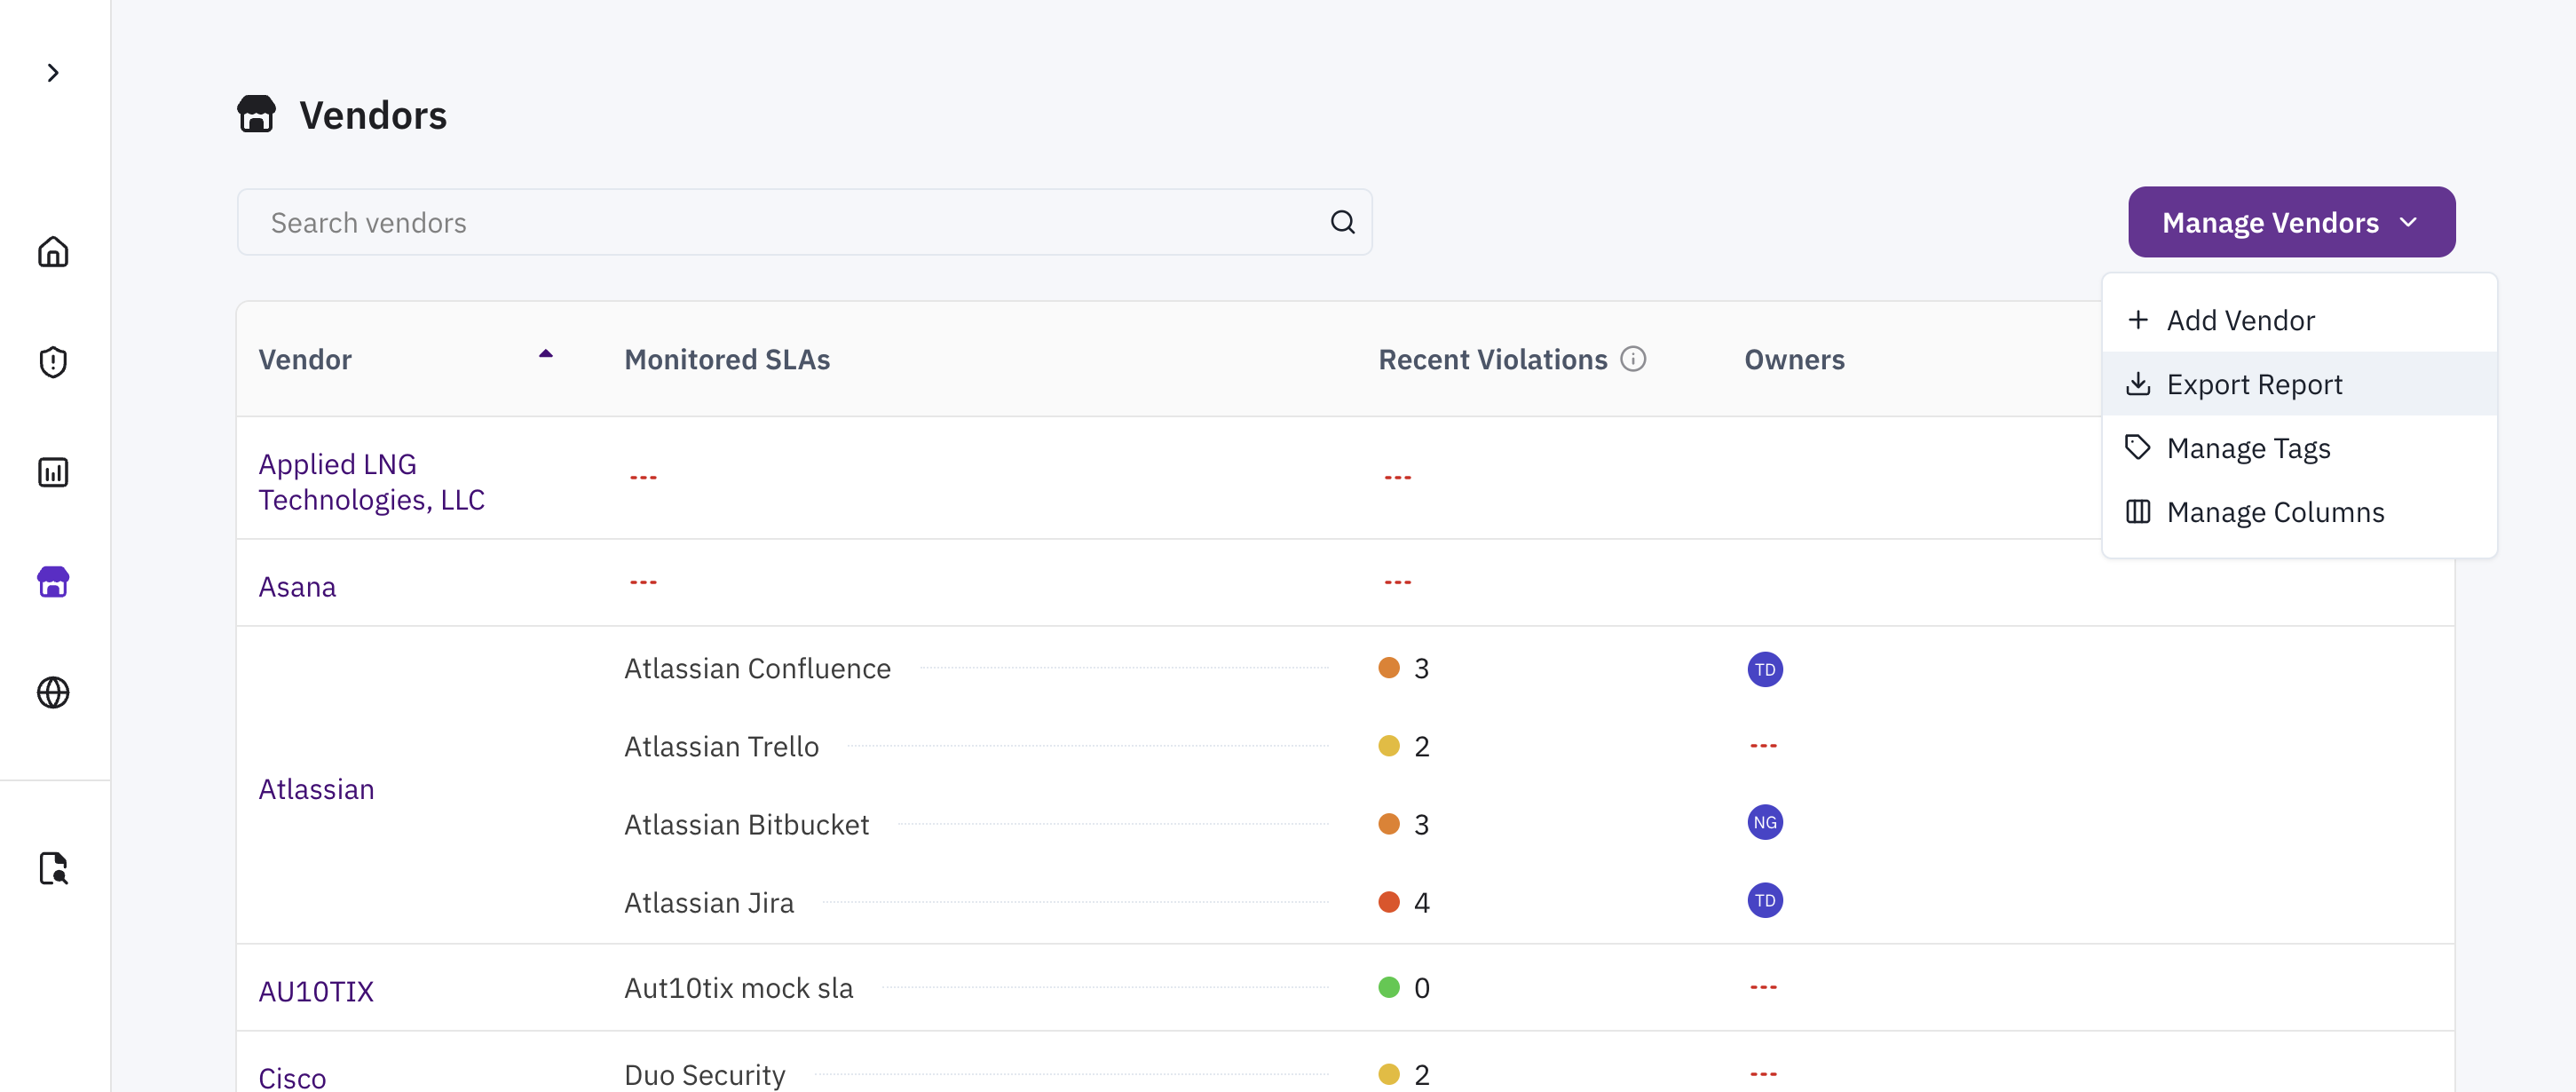The width and height of the screenshot is (2576, 1092).
Task: Open the bar chart reports icon
Action: click(x=53, y=472)
